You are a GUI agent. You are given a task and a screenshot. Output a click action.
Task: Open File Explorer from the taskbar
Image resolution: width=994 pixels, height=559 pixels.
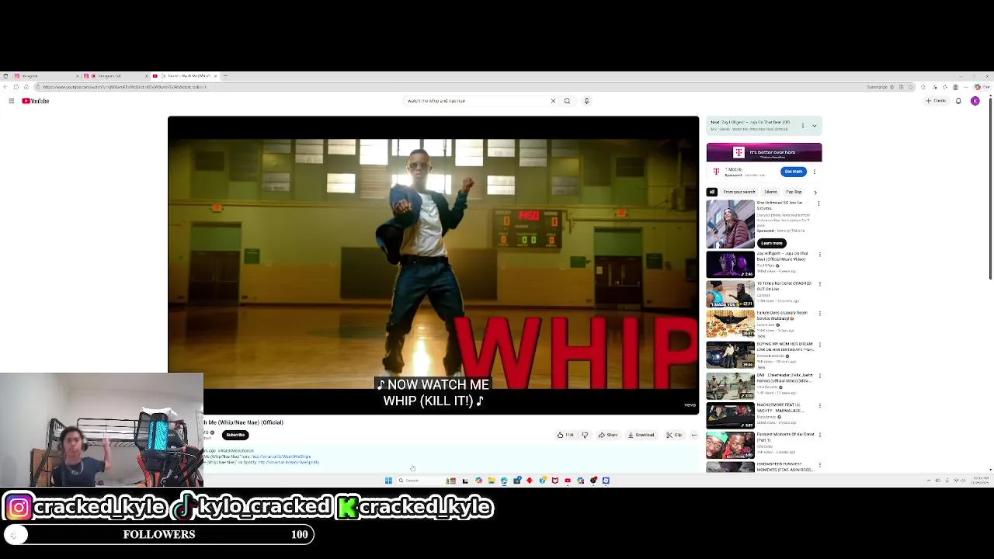491,481
